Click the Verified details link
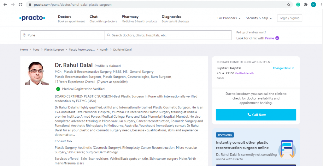 (x=244, y=73)
